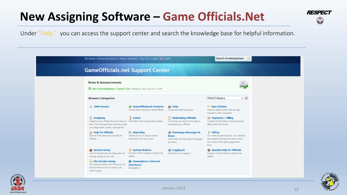The image size is (347, 195).
Task: Click the New Articles category icon
Action: pos(209,107)
